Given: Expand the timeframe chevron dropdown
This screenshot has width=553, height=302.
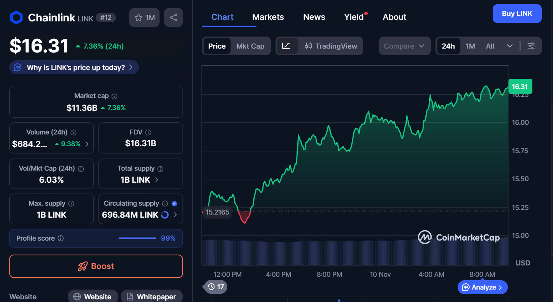Looking at the screenshot, I should 510,46.
